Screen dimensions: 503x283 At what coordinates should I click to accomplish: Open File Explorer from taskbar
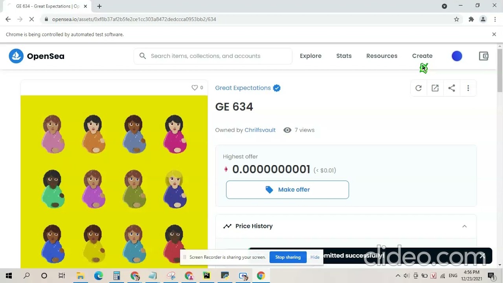tap(80, 276)
